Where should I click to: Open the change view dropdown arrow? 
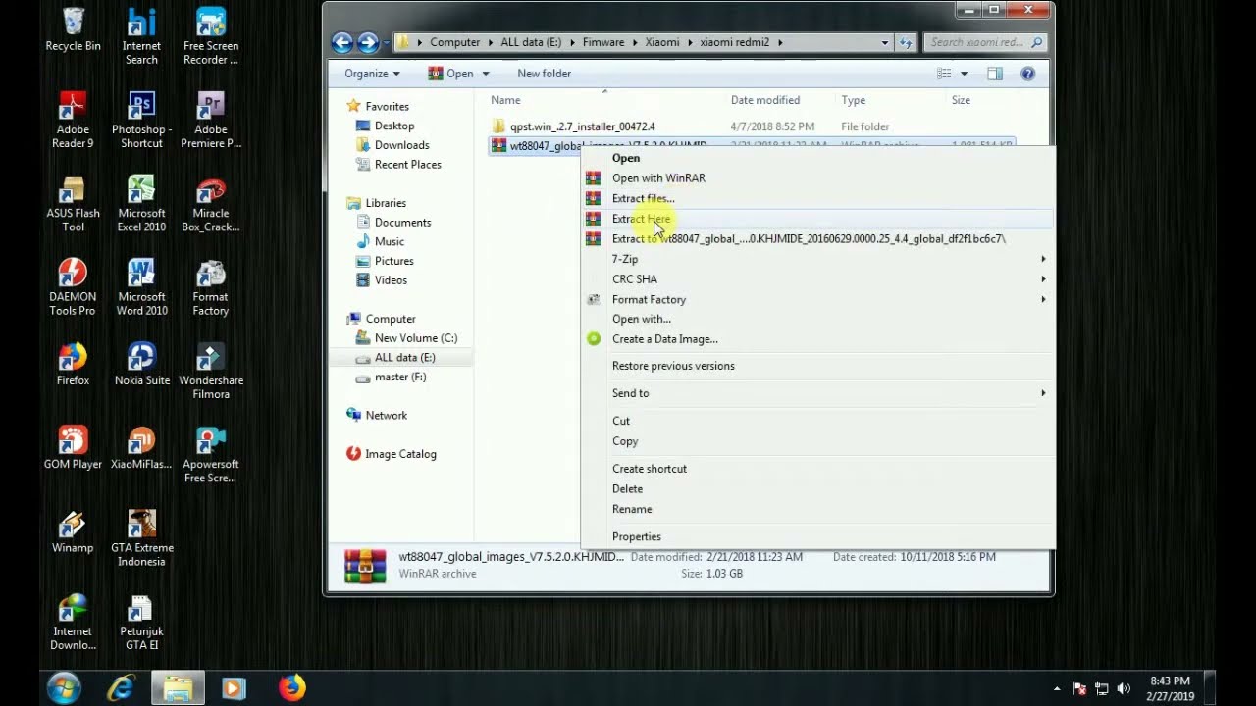click(964, 74)
